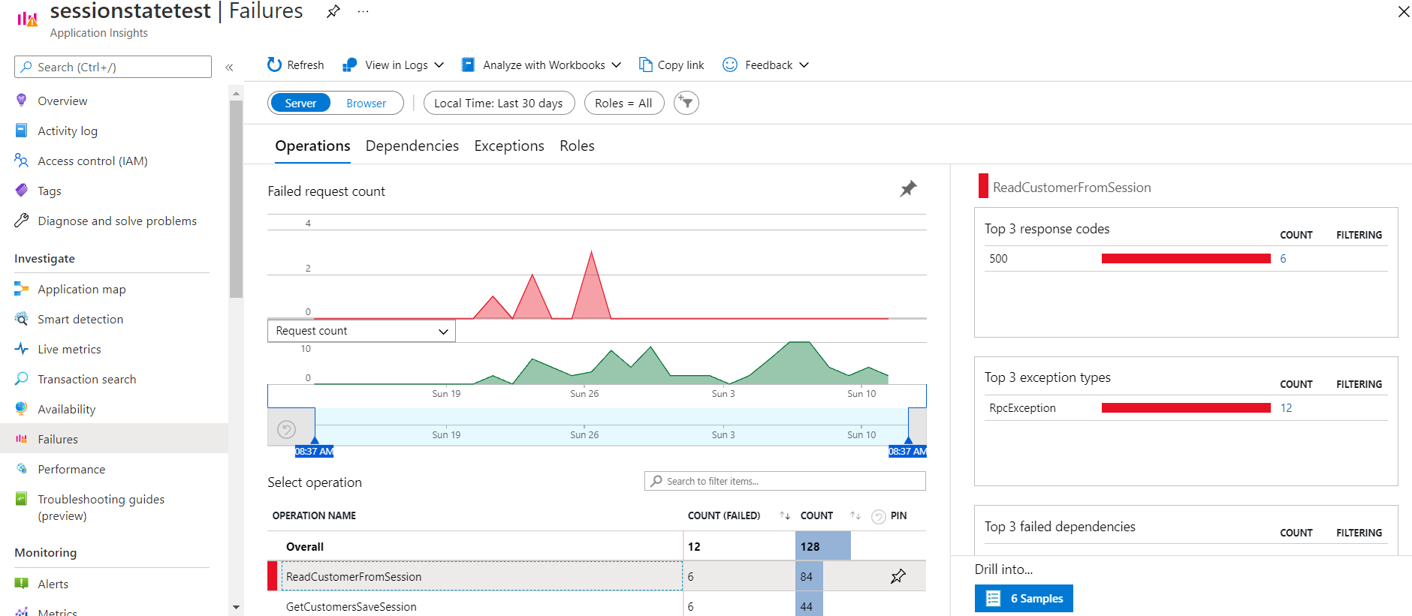Close the Failures blade
1412x616 pixels.
click(1403, 11)
